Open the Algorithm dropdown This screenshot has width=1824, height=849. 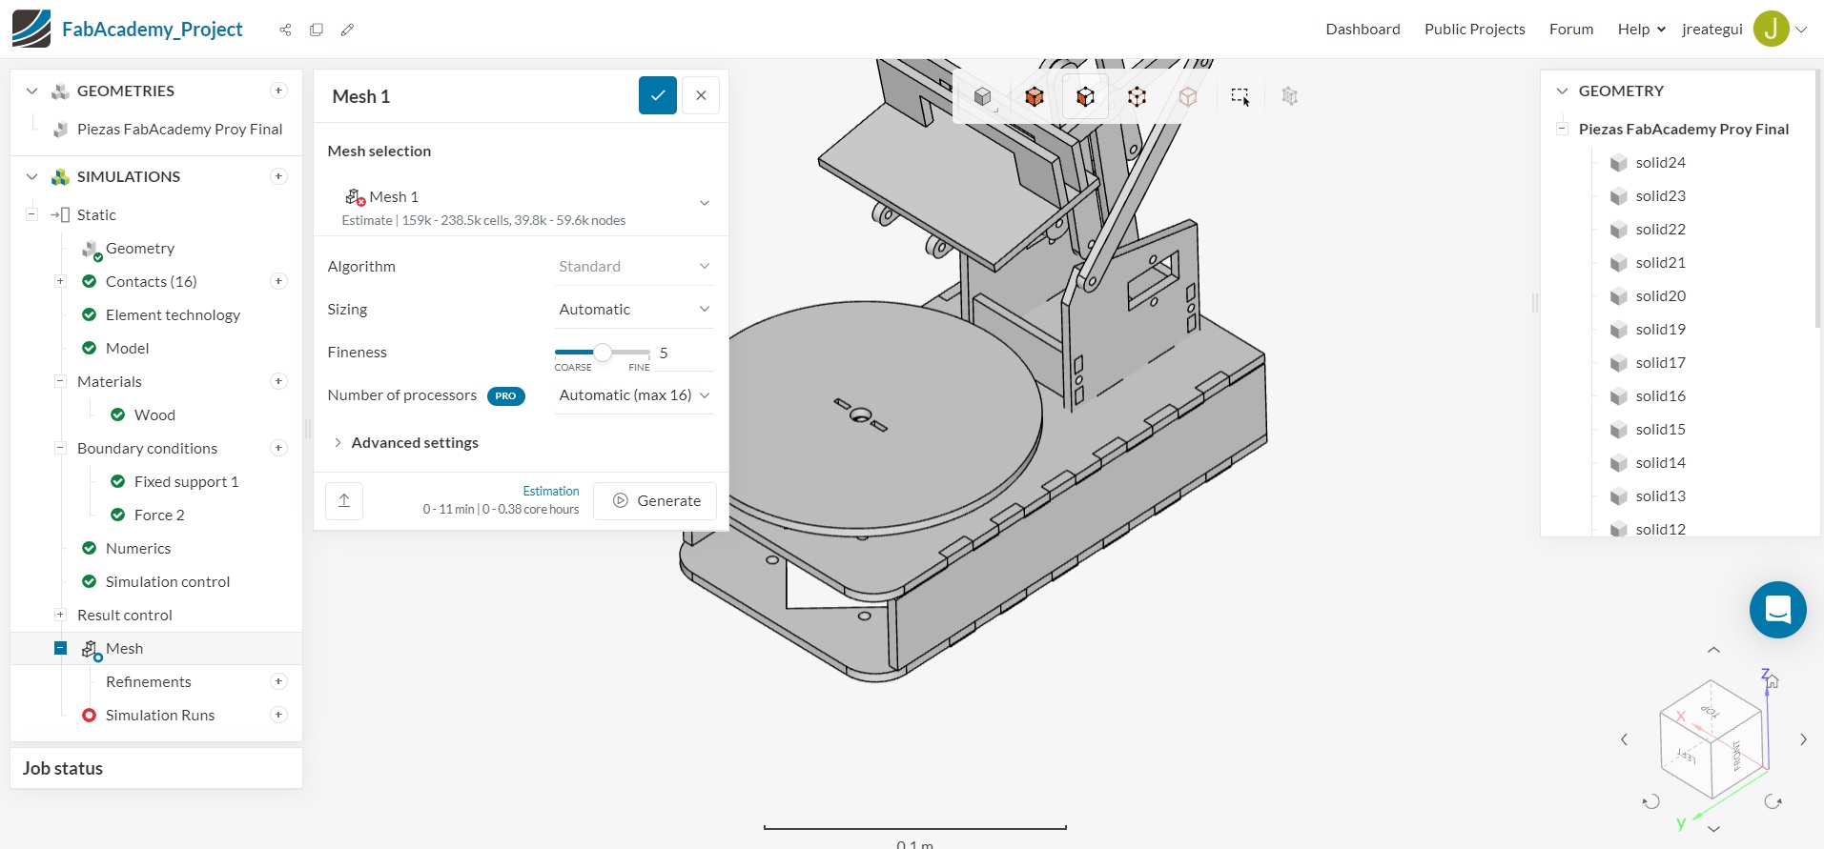pos(634,266)
